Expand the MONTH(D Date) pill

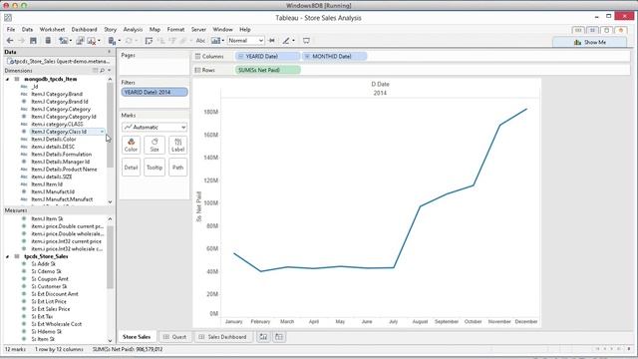click(x=308, y=56)
